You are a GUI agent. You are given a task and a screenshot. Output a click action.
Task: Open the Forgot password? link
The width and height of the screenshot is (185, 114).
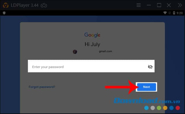click(x=42, y=87)
